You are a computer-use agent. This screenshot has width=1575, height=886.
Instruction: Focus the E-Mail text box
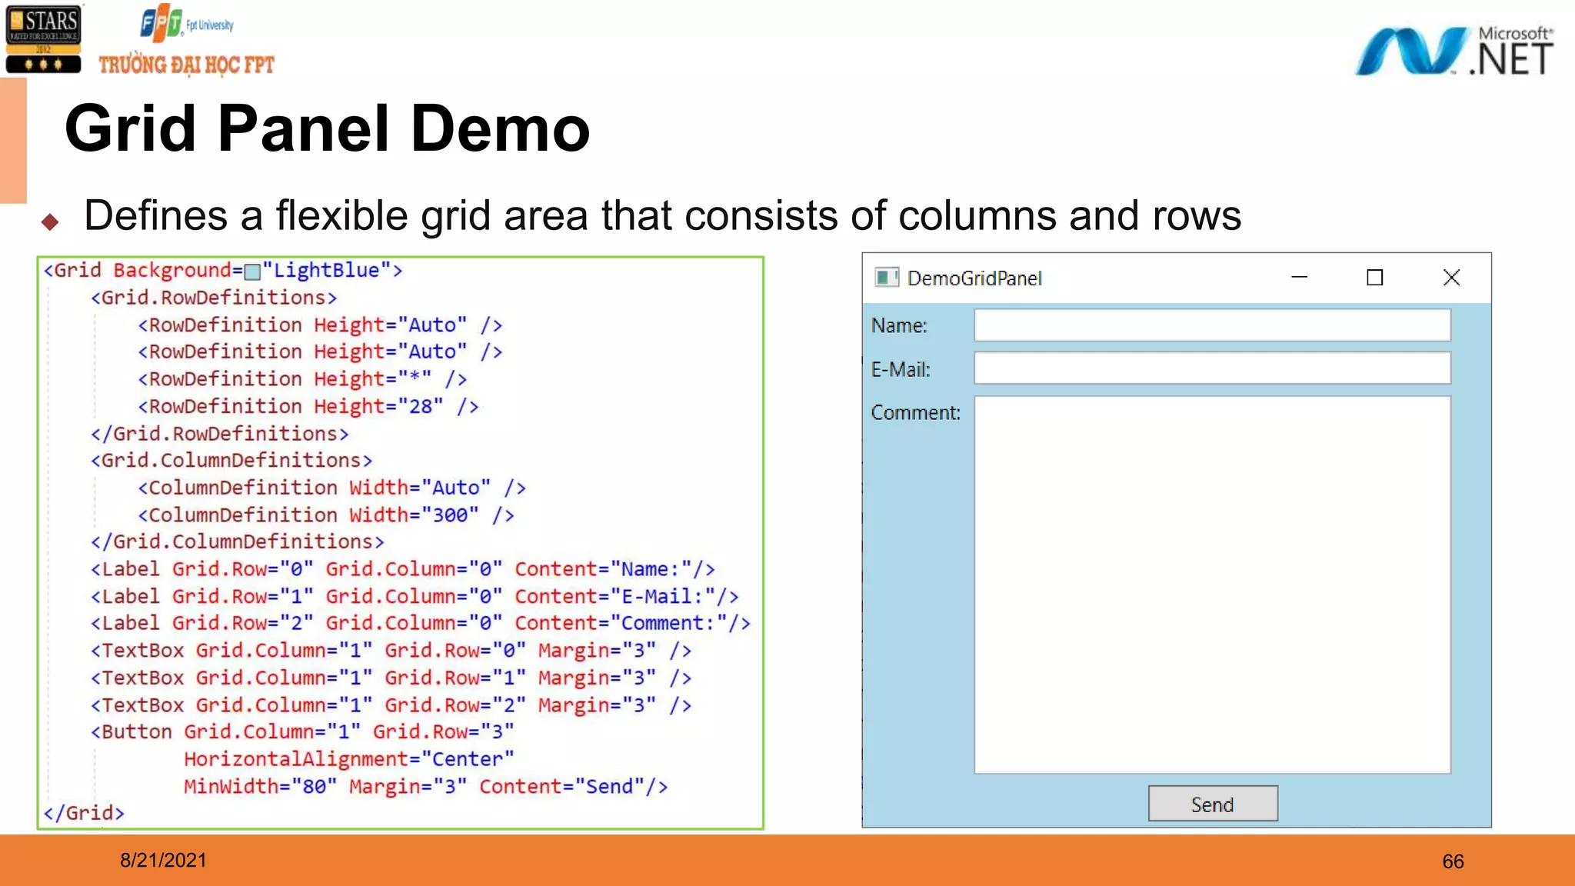1212,368
